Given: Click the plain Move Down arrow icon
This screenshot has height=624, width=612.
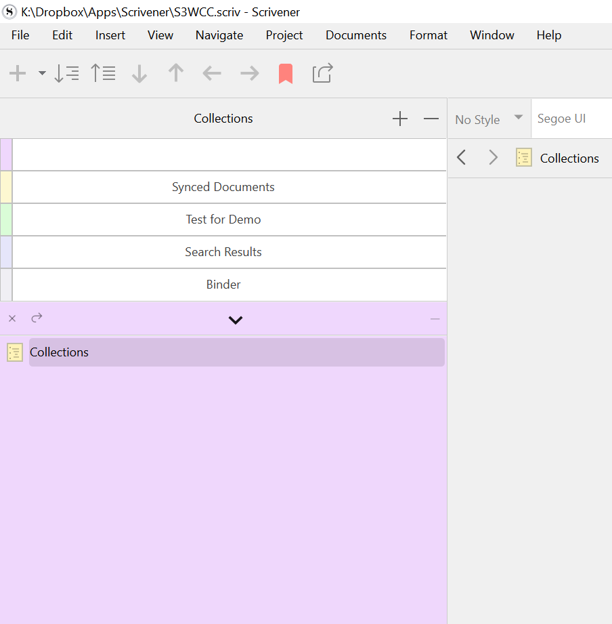Looking at the screenshot, I should (x=139, y=74).
